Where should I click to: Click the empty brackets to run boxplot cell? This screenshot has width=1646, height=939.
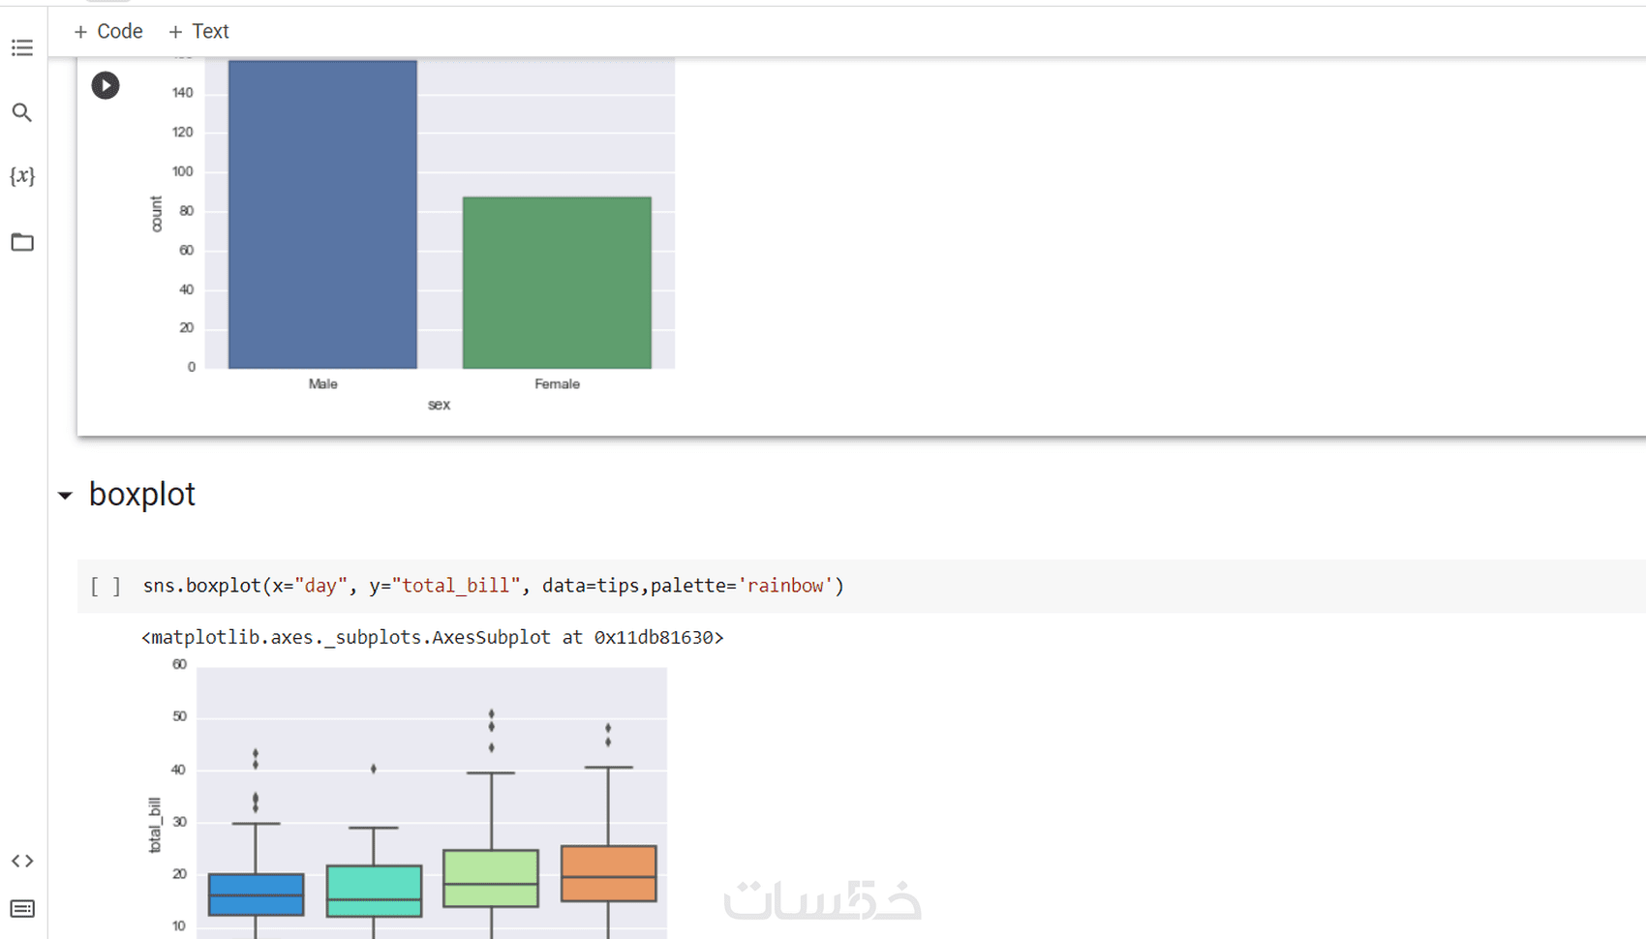click(x=106, y=586)
